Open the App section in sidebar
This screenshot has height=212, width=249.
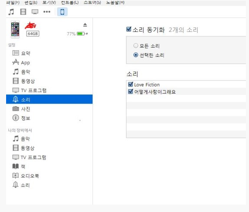[x=49, y=63]
